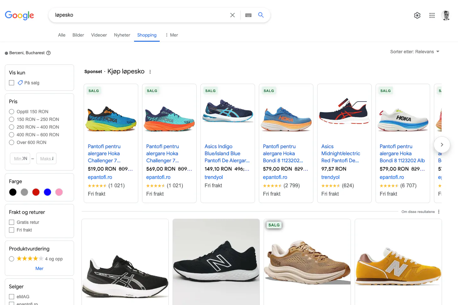Open the Asics Midnight/electric Red listing
Viewport: 458px width, 305px height.
click(x=341, y=153)
